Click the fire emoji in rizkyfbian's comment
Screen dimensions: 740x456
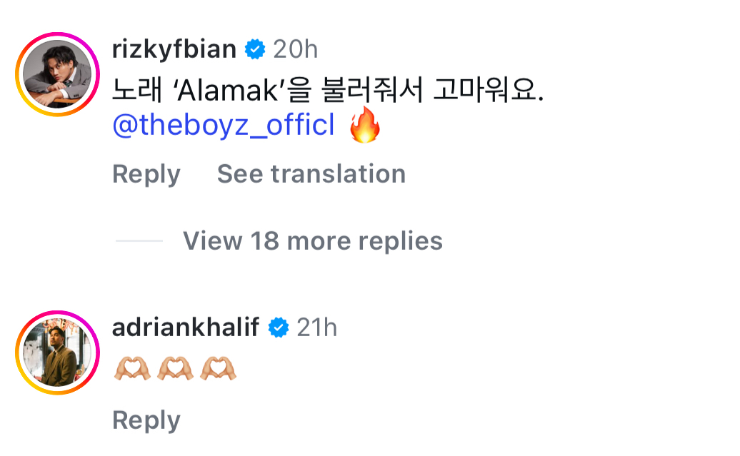pyautogui.click(x=364, y=127)
